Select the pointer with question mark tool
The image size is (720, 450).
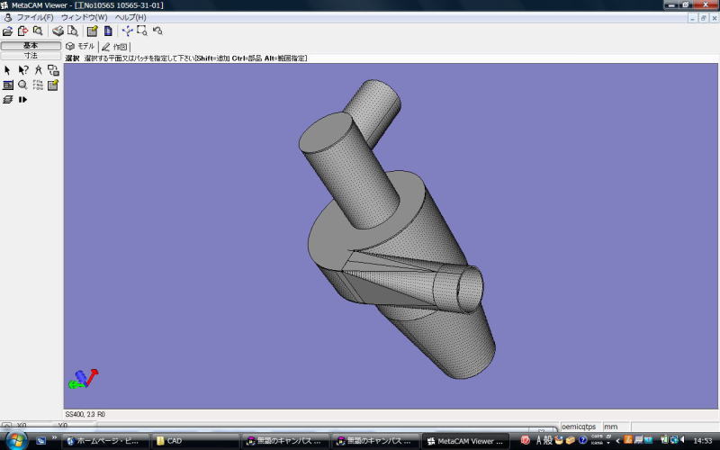pos(23,70)
